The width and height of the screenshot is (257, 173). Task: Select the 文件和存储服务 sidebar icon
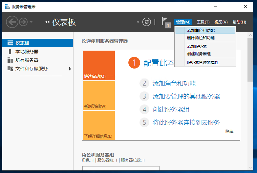pyautogui.click(x=10, y=69)
